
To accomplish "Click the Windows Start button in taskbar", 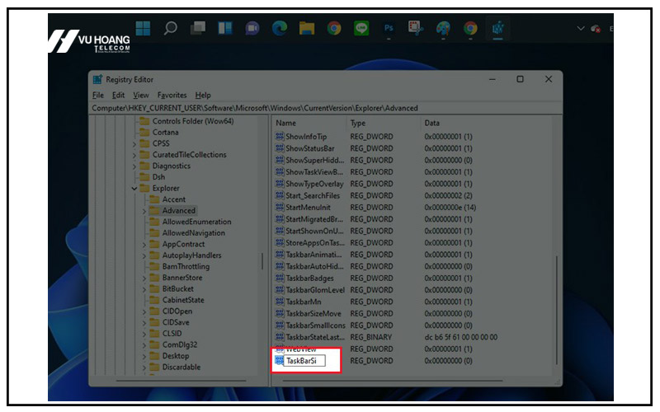I will click(143, 28).
